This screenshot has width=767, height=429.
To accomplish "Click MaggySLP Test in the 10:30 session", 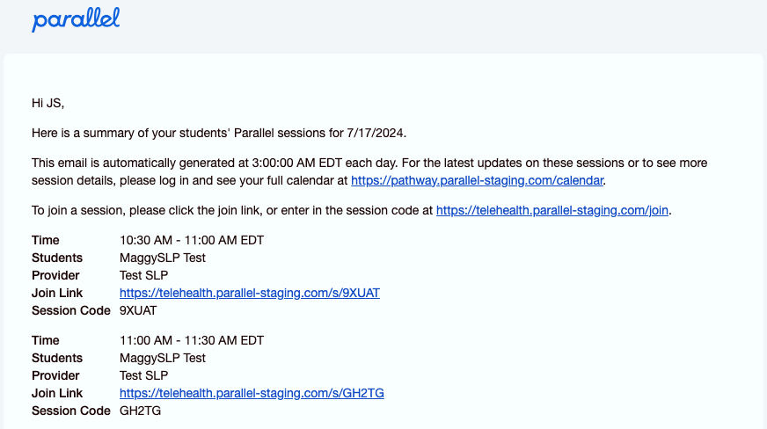I will click(x=163, y=258).
